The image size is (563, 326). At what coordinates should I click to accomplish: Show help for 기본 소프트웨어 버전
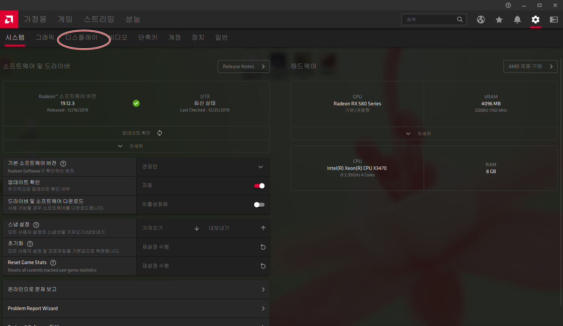point(63,164)
